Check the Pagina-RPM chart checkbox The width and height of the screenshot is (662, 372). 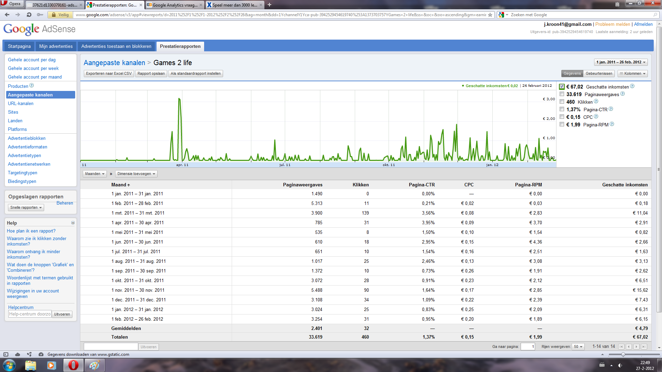coord(562,124)
